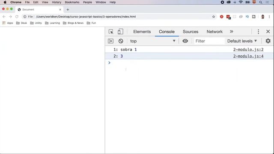Focus the console Filter field
The image size is (274, 154).
tap(209, 41)
